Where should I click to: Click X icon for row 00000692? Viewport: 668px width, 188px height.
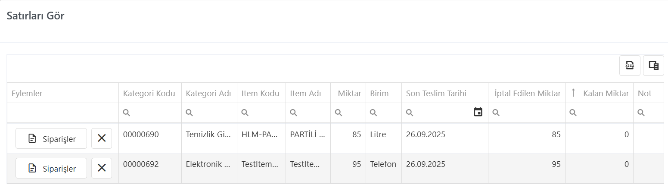point(102,168)
